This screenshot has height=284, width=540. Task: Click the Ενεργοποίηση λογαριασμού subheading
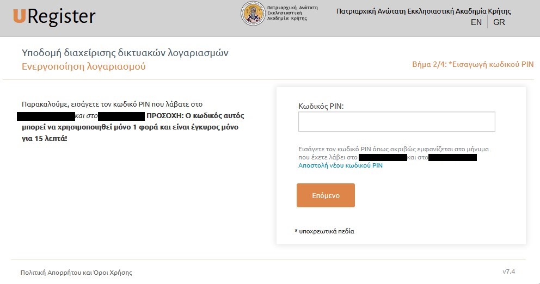click(x=84, y=66)
